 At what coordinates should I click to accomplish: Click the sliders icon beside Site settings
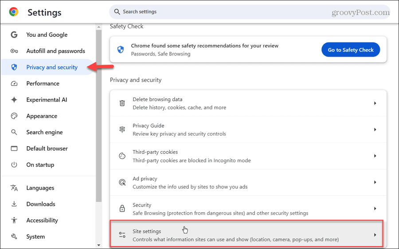[122, 235]
